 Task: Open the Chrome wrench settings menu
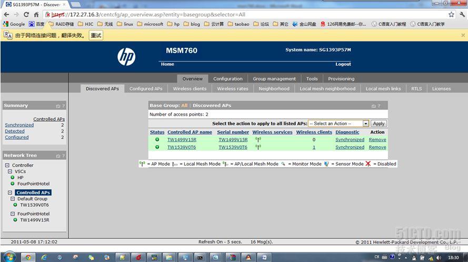click(462, 14)
